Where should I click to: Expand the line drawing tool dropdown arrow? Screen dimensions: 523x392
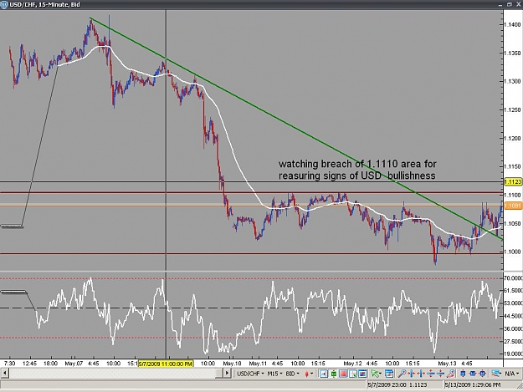pos(501,374)
